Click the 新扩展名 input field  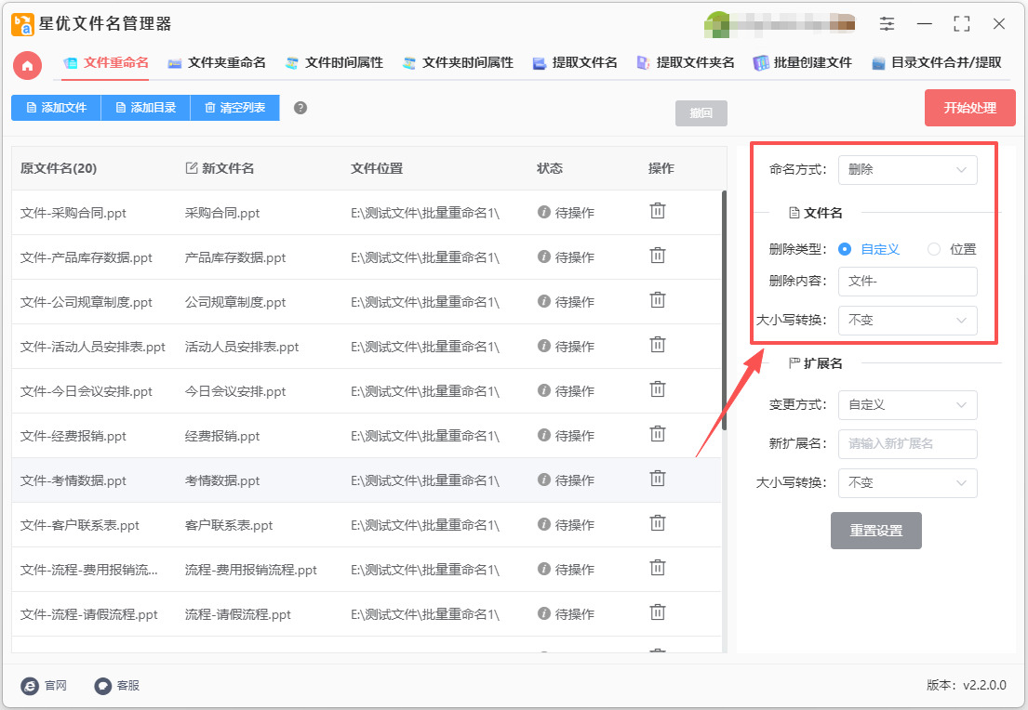pyautogui.click(x=907, y=444)
